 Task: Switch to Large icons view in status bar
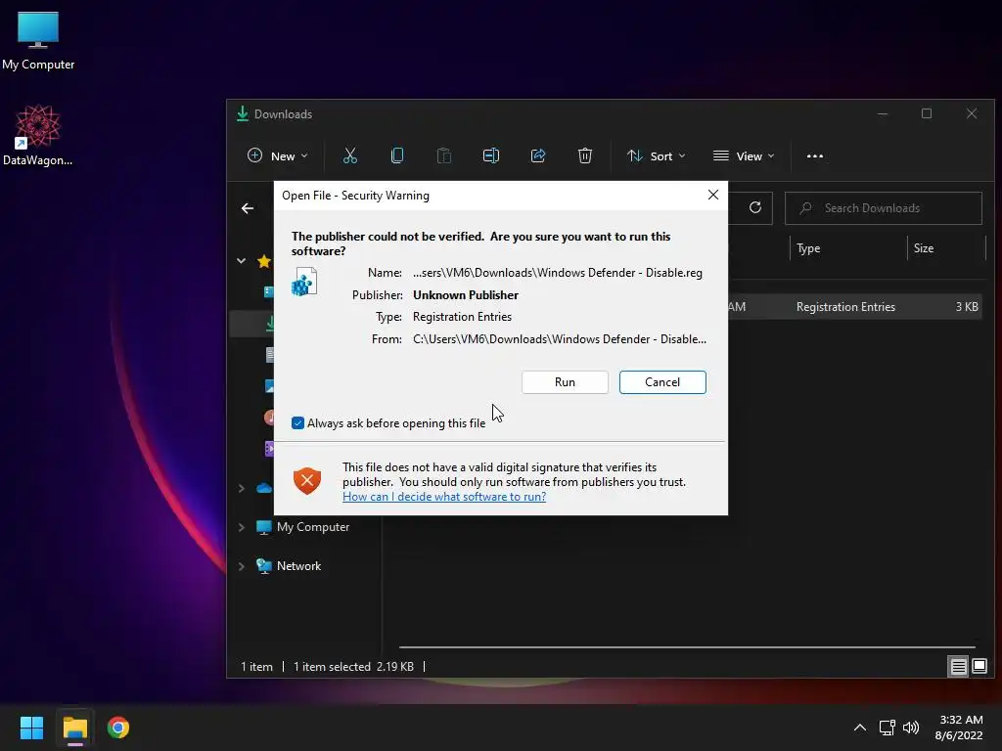(x=979, y=666)
